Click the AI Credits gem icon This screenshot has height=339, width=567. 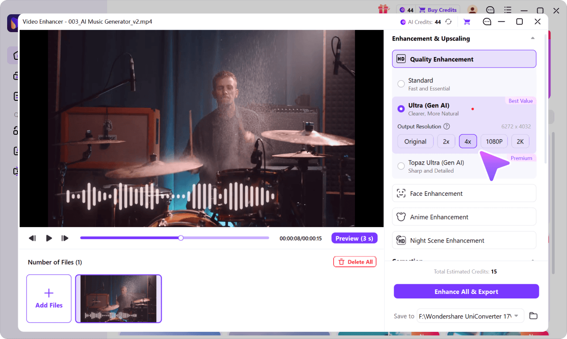[403, 22]
